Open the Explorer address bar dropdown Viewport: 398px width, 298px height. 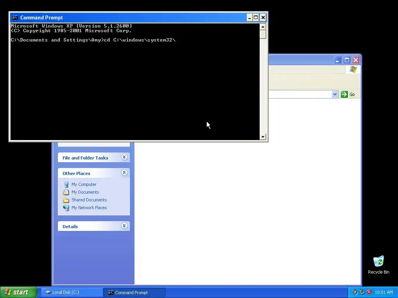click(x=335, y=94)
